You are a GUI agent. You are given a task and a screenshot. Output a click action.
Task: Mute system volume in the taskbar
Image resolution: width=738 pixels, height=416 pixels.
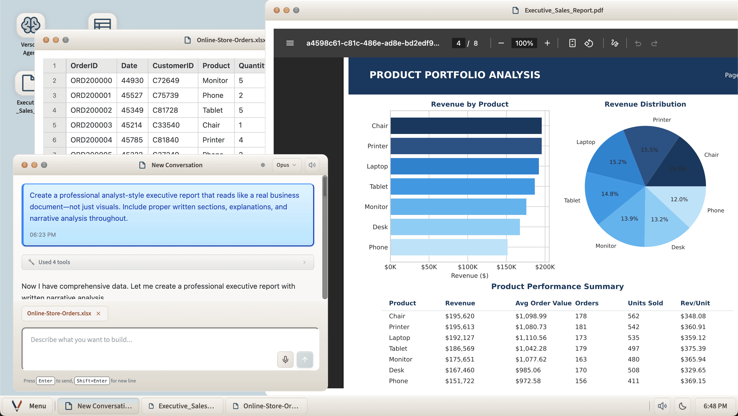(662, 406)
